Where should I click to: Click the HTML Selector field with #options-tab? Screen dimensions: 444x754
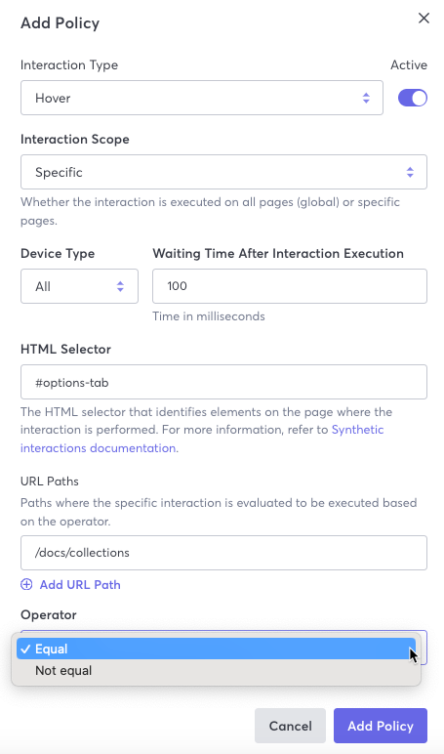point(223,382)
